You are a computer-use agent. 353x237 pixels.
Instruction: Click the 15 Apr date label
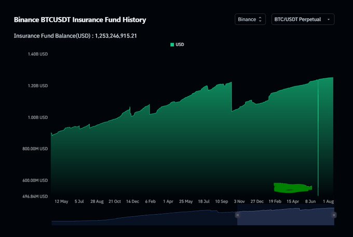coord(292,201)
